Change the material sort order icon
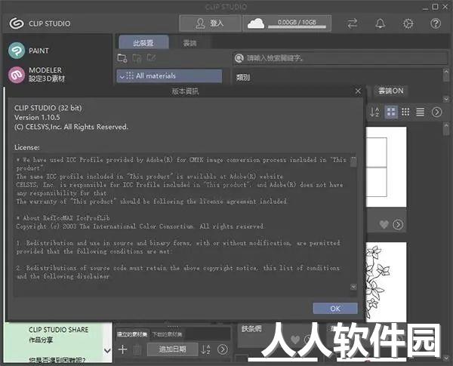This screenshot has width=453, height=366. pyautogui.click(x=374, y=112)
